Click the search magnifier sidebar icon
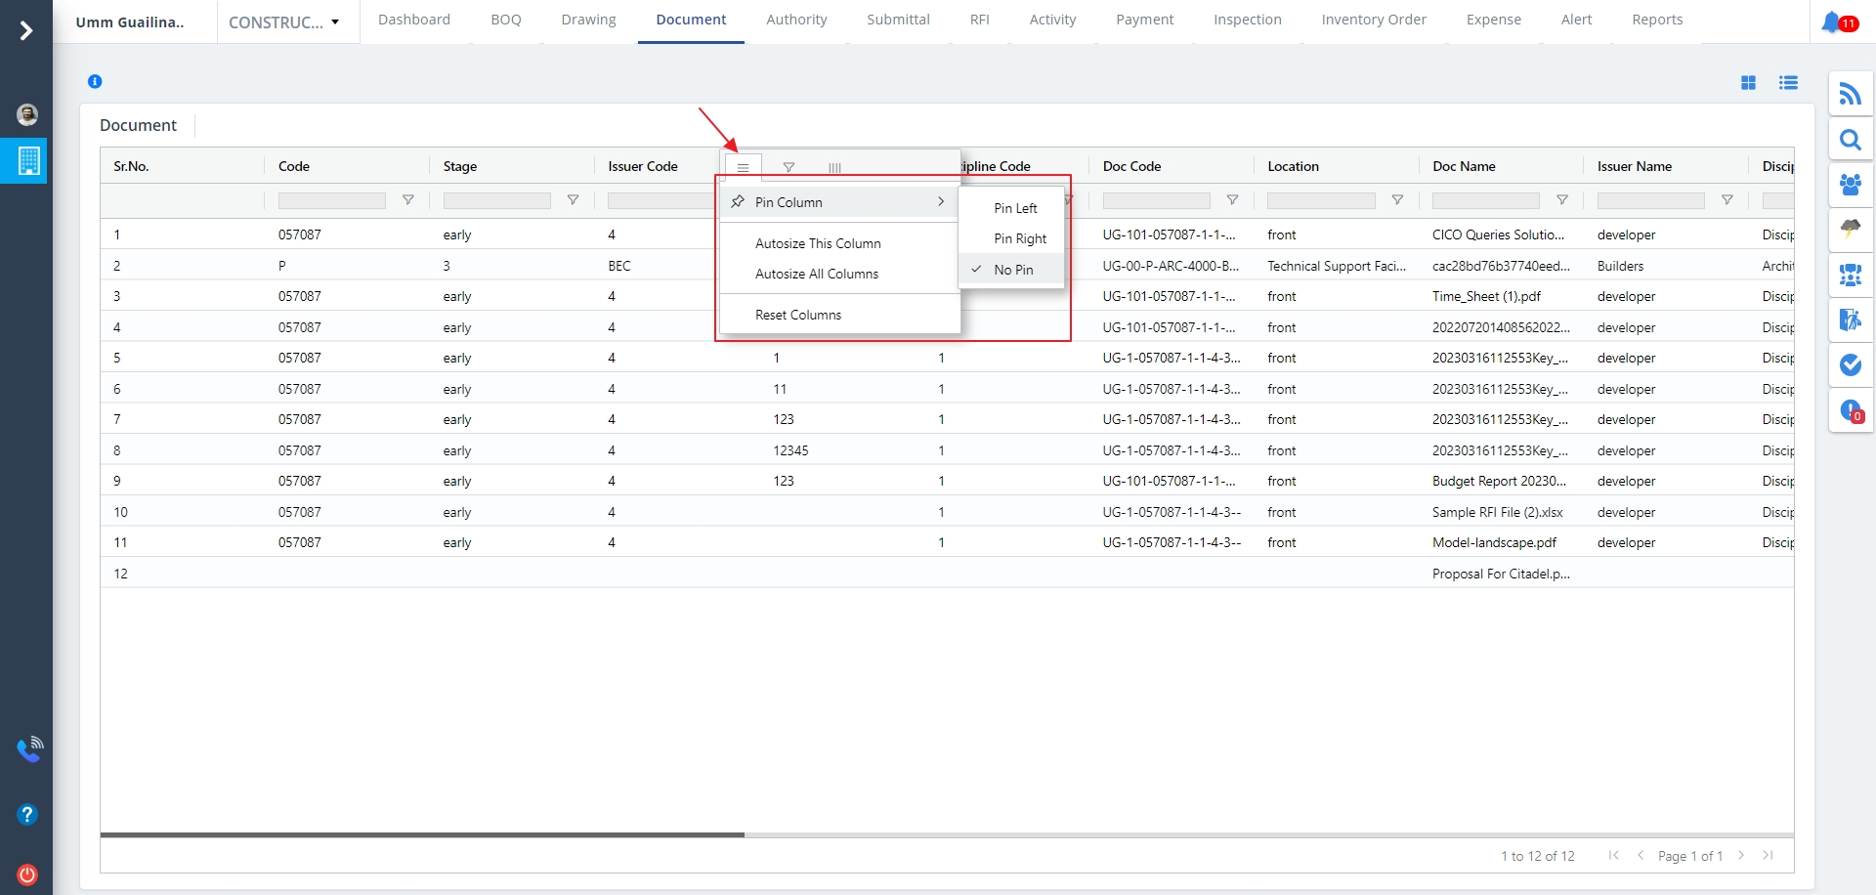This screenshot has width=1876, height=895. 1850,140
